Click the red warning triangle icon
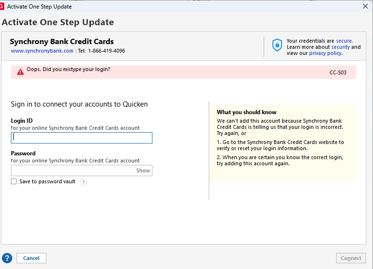This screenshot has height=269, width=373. [x=20, y=72]
